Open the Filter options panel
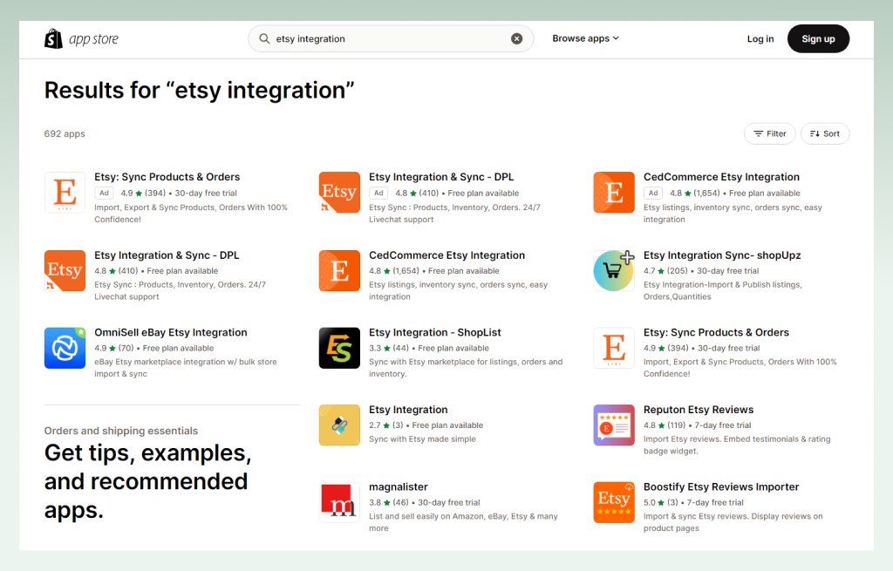 [x=769, y=133]
